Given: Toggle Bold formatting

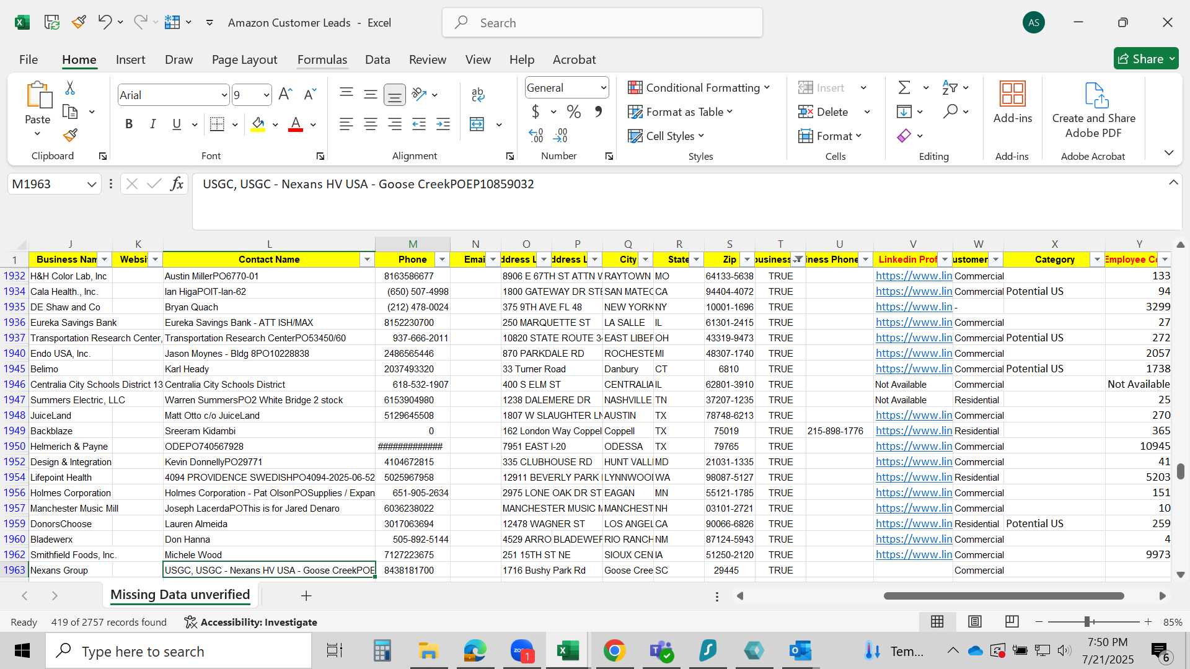Looking at the screenshot, I should 129,124.
